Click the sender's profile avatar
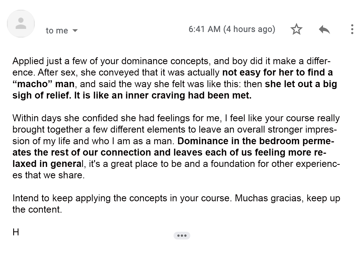Viewport: 362px width, 257px height. (21, 24)
